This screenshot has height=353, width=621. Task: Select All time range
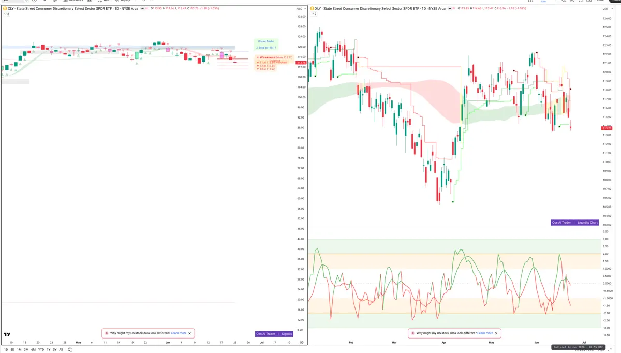(61, 350)
